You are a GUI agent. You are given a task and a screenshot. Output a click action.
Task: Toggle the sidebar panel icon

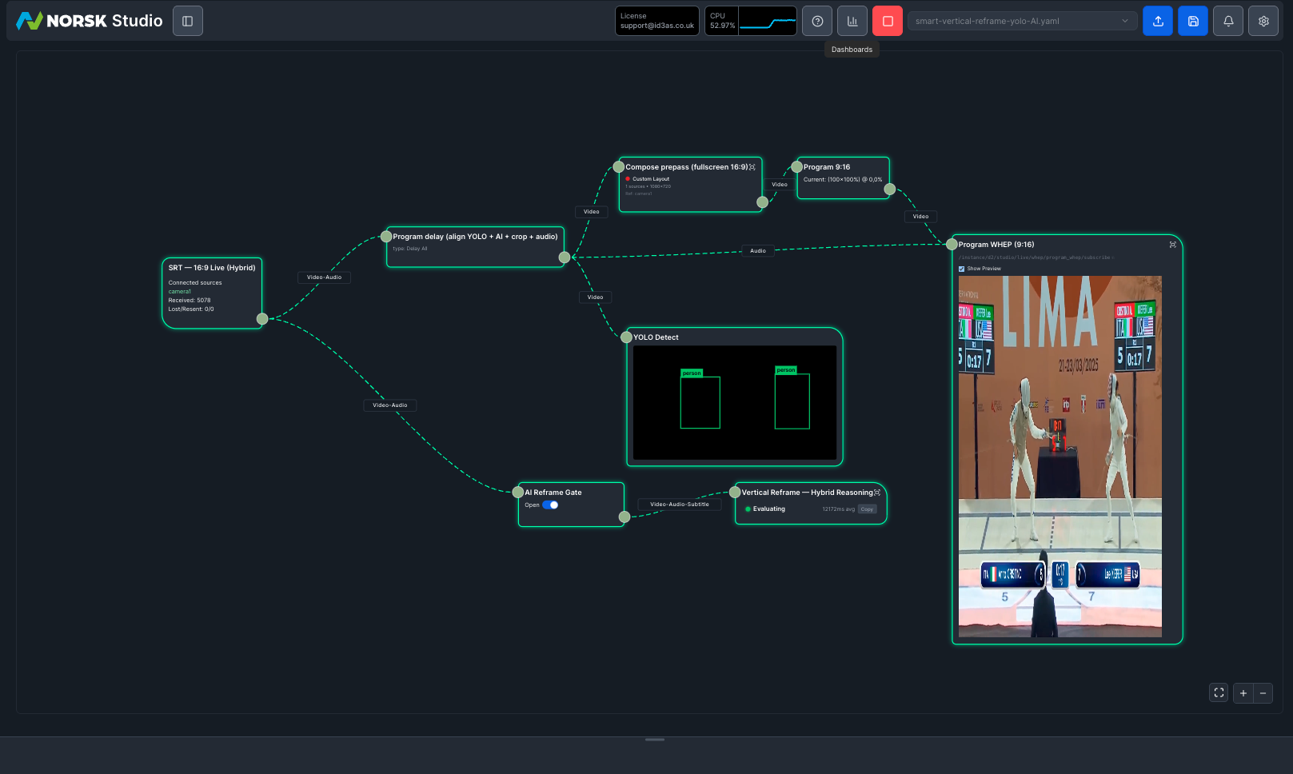click(x=188, y=21)
